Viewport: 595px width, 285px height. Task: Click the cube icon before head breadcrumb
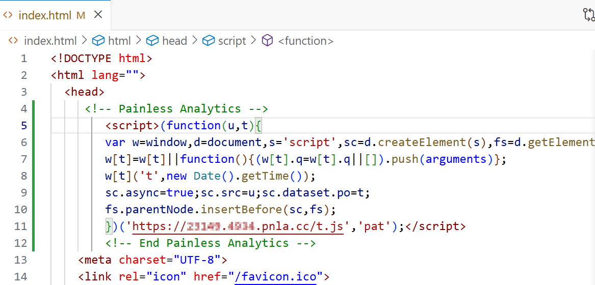pyautogui.click(x=152, y=41)
